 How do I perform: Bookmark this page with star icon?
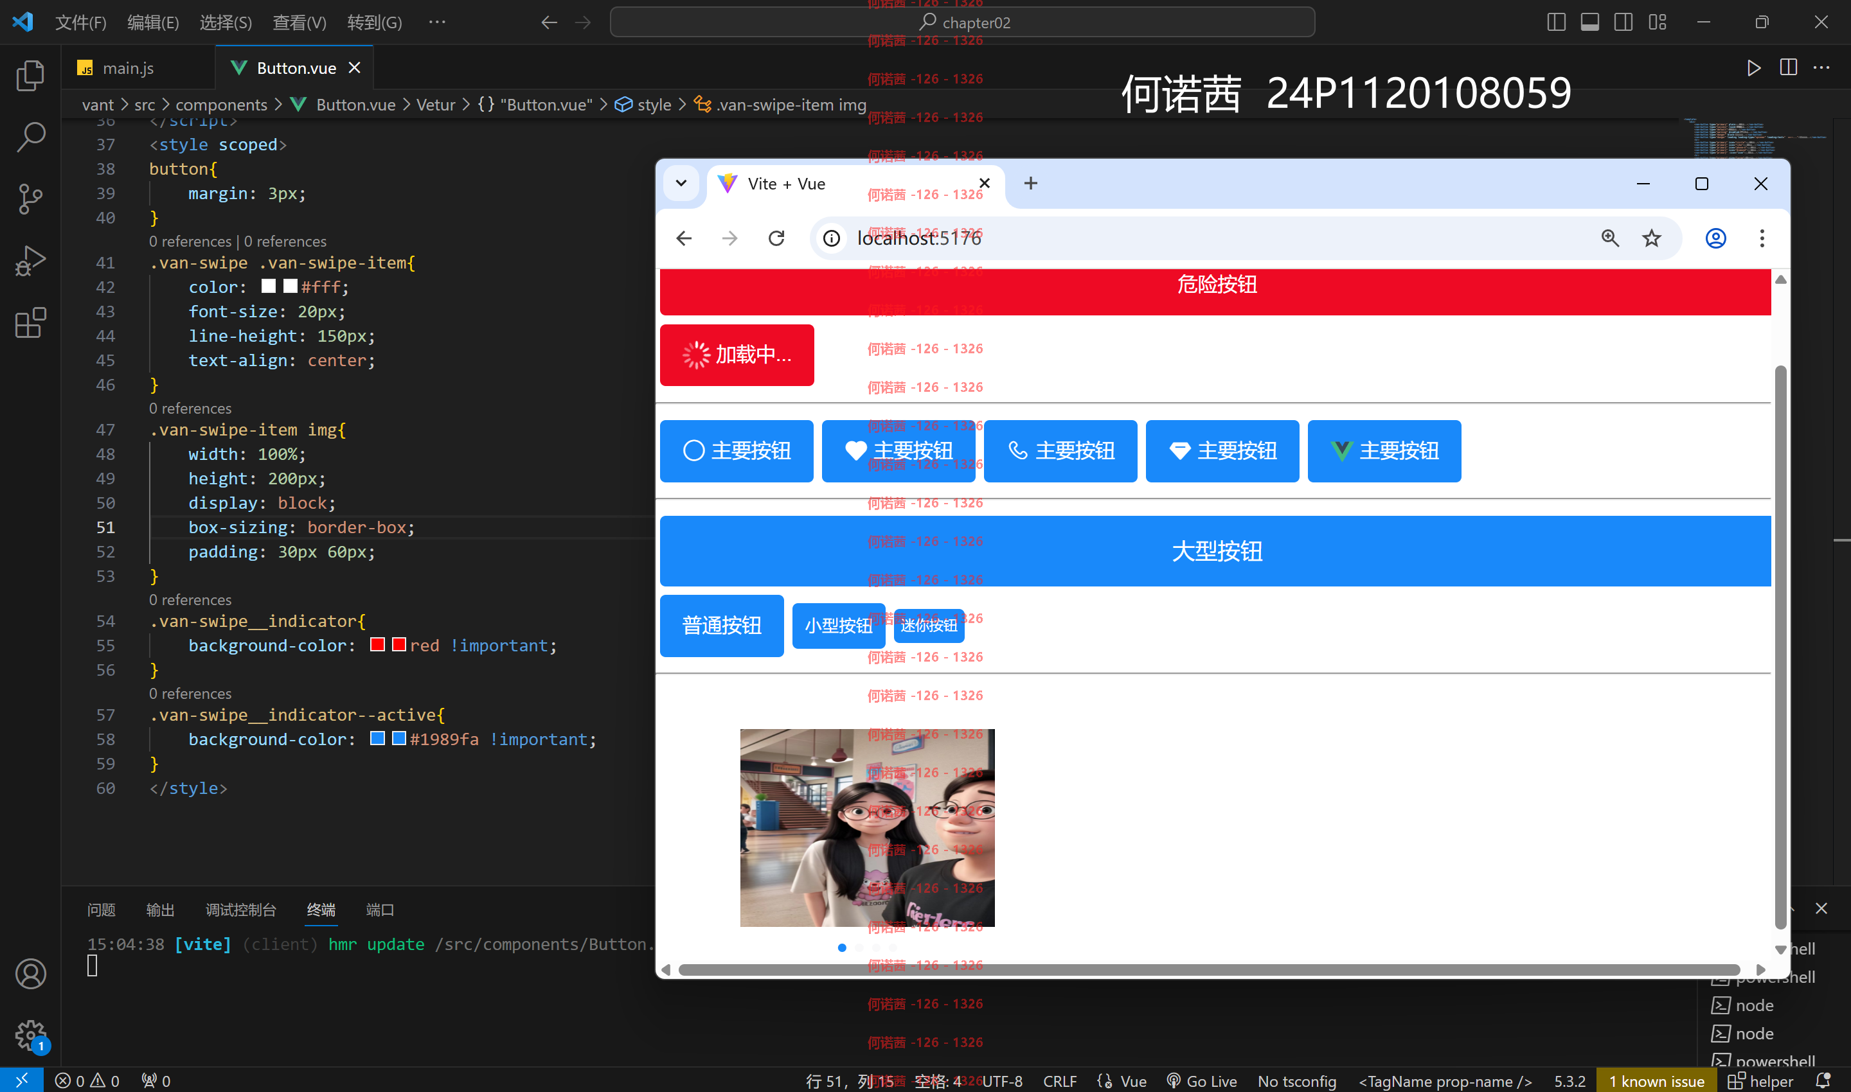pos(1652,238)
